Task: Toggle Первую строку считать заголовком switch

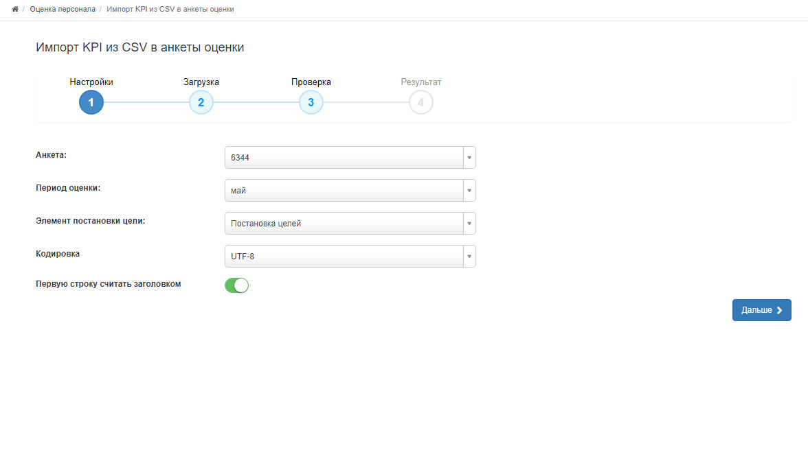Action: click(236, 285)
